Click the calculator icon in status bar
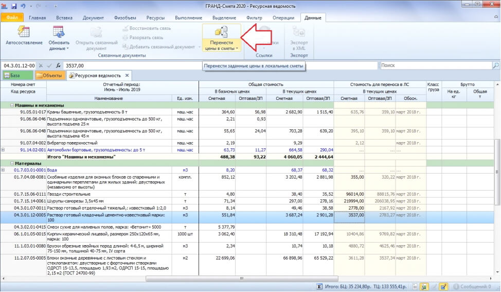 [x=415, y=286]
